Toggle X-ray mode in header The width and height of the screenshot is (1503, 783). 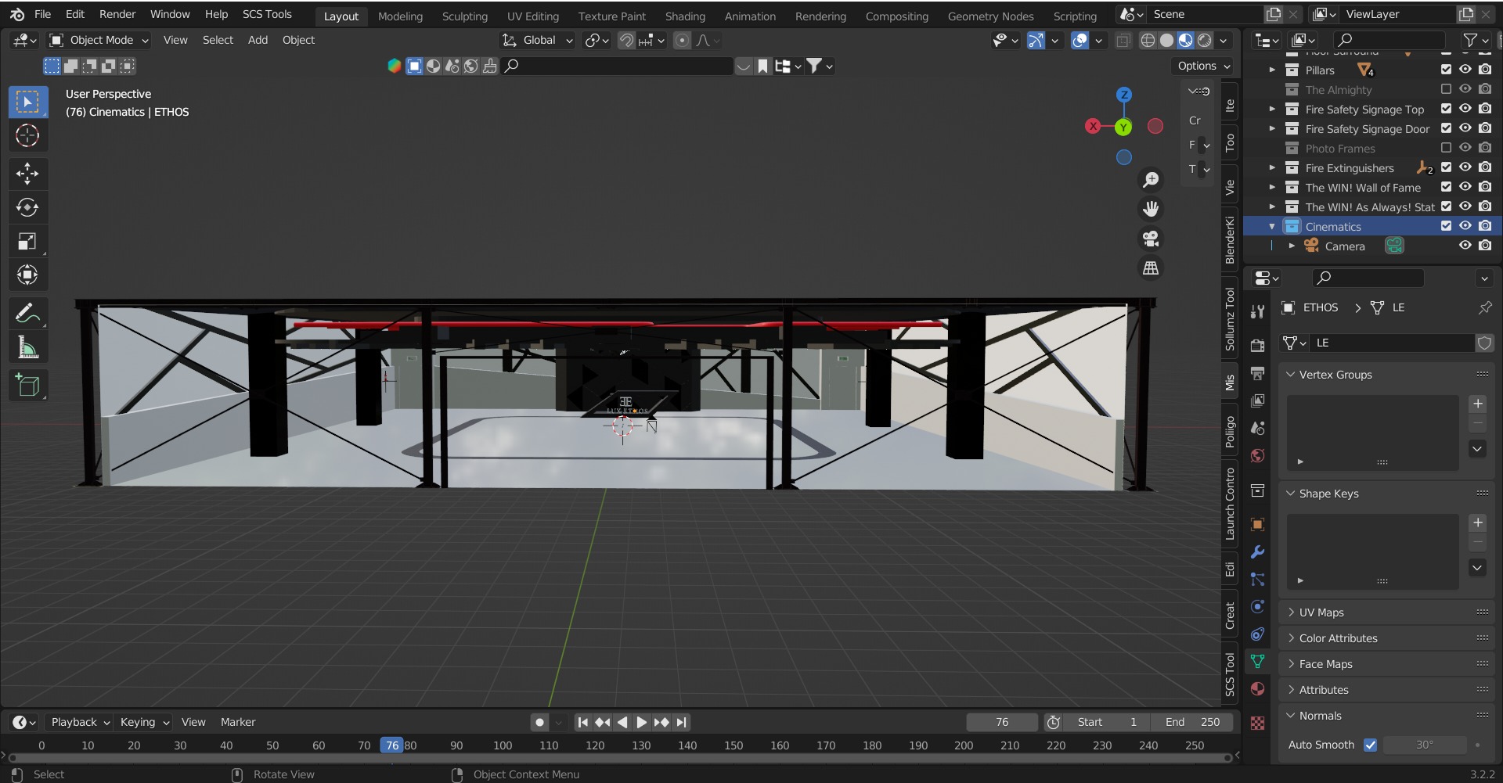pos(1123,41)
